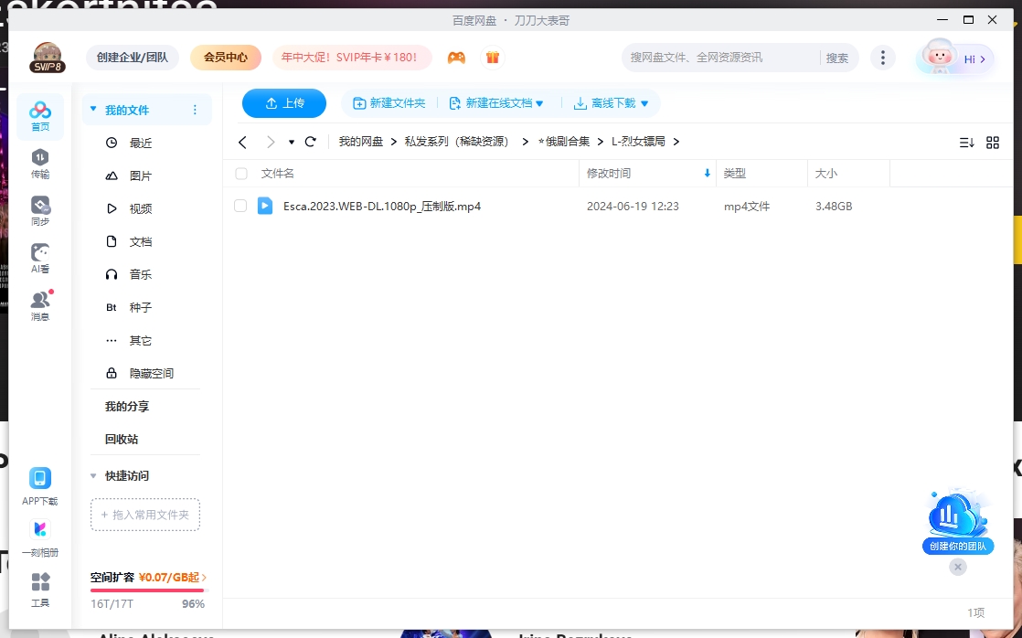Check the checkbox for Esca.2023 mp4 file
Image resolution: width=1022 pixels, height=638 pixels.
240,206
